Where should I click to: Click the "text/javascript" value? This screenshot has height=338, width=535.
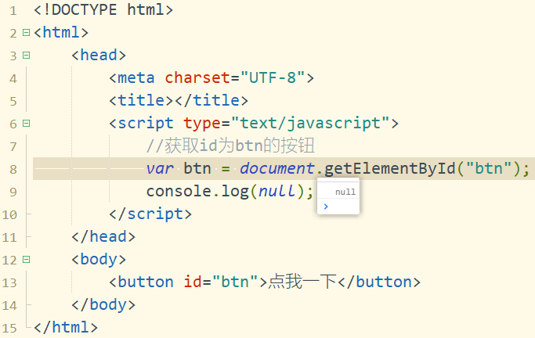tap(310, 123)
